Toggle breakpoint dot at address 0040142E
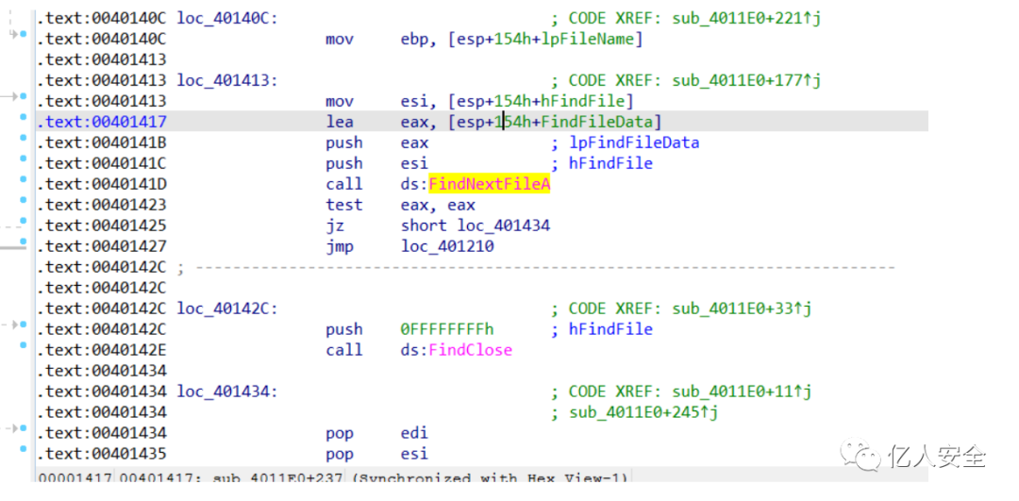Image resolution: width=1019 pixels, height=501 pixels. (x=24, y=345)
